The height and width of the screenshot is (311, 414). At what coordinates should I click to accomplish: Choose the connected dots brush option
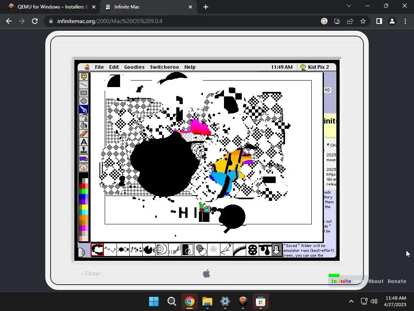click(x=123, y=249)
